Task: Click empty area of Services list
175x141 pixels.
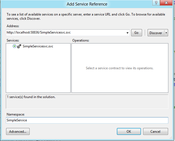Action: click(x=38, y=72)
